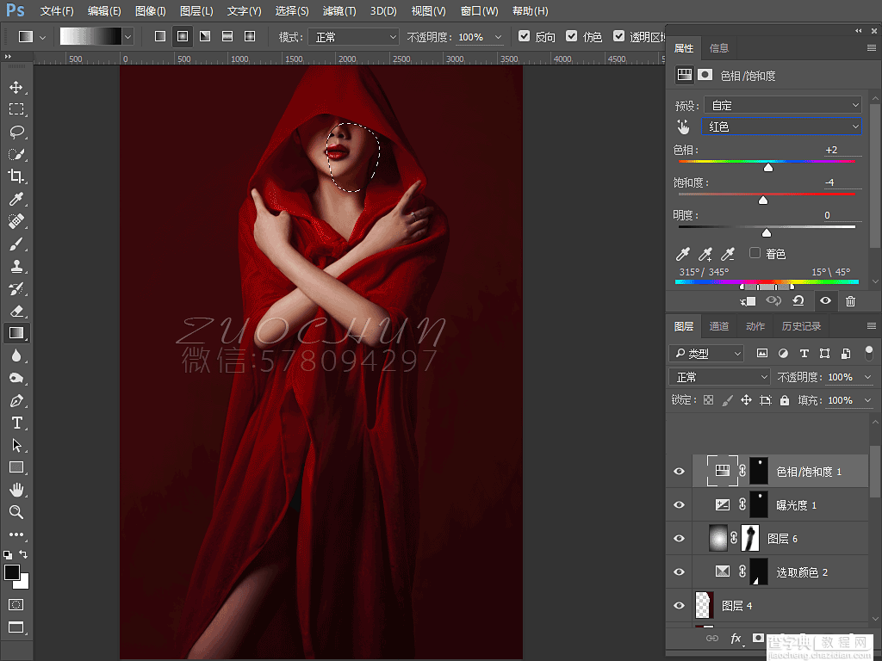Select the Gradient tool
Image resolution: width=882 pixels, height=661 pixels.
click(16, 333)
